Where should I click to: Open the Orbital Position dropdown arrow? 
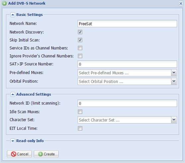(174, 81)
